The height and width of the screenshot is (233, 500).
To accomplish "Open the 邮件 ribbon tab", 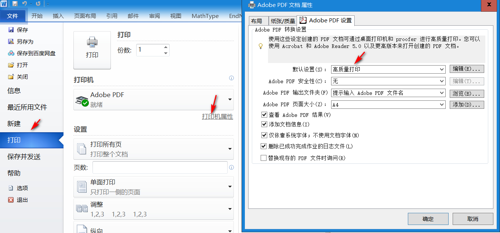I will (133, 16).
